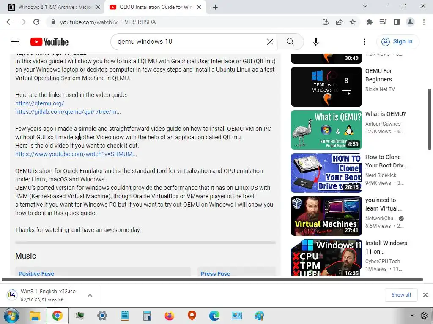This screenshot has height=324, width=433.
Task: Go to YouTube home via logo
Action: [x=49, y=42]
